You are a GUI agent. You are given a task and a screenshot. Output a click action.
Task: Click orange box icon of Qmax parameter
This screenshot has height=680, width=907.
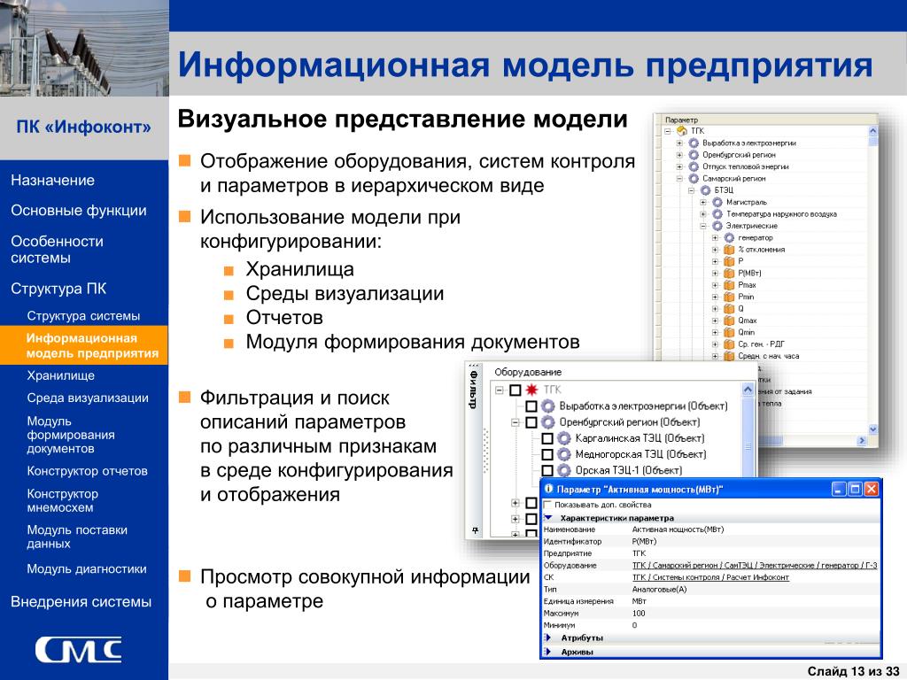pyautogui.click(x=730, y=321)
